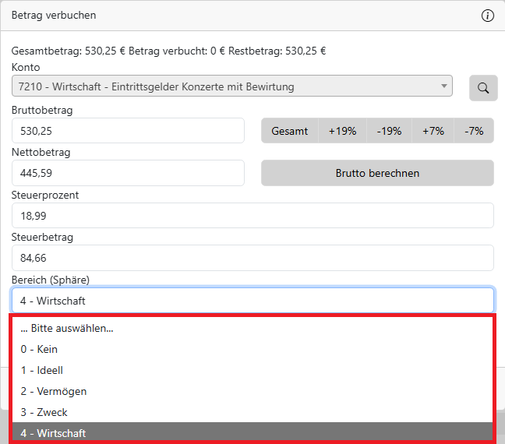Viewport: 505px width, 444px height.
Task: Expand the Konto dropdown
Action: point(231,86)
